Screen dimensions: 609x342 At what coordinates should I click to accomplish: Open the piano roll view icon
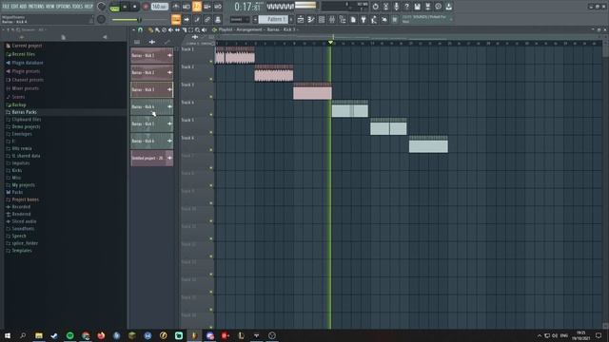(311, 19)
